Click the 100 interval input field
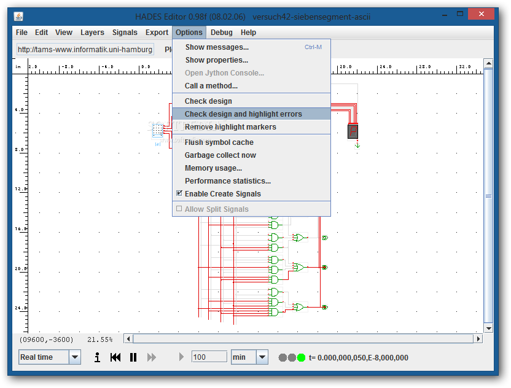511x388 pixels. [x=209, y=357]
